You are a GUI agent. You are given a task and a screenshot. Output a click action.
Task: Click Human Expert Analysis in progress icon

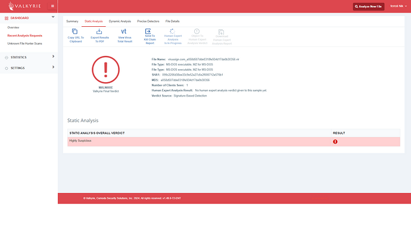[172, 31]
